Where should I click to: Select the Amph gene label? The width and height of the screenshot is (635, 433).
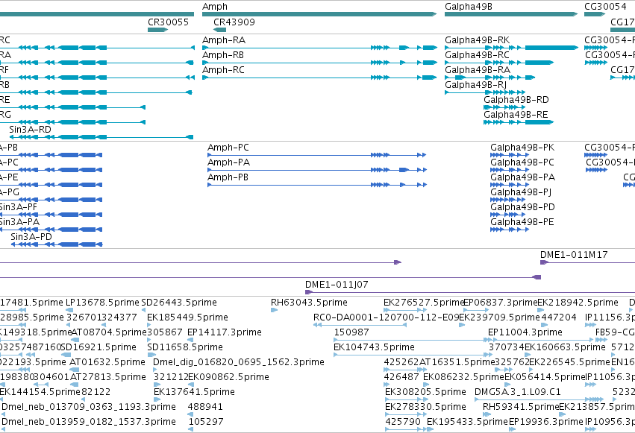(x=215, y=7)
